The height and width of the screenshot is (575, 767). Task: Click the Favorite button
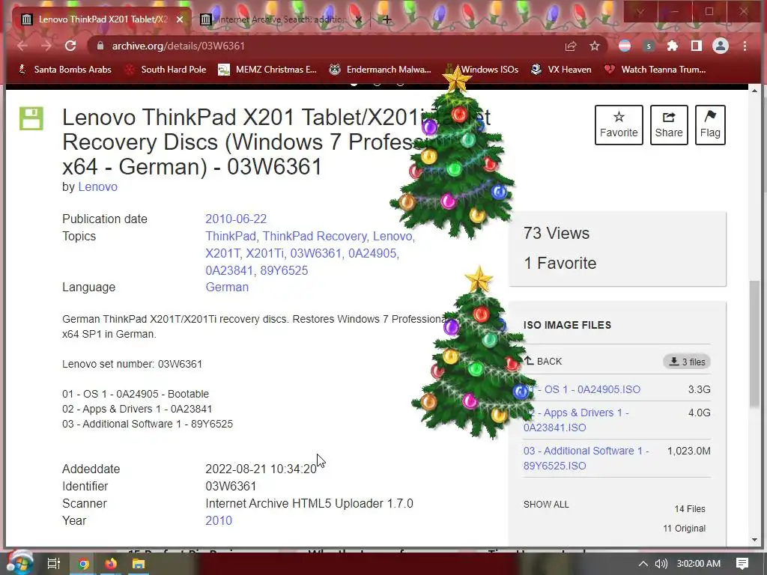coord(619,125)
